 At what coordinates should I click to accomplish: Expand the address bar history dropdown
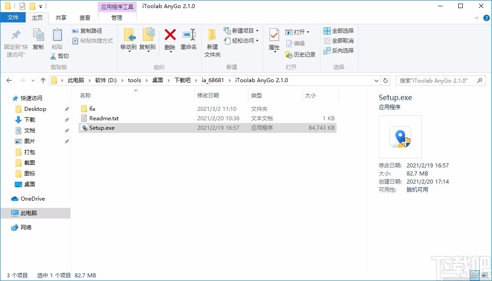click(x=377, y=80)
